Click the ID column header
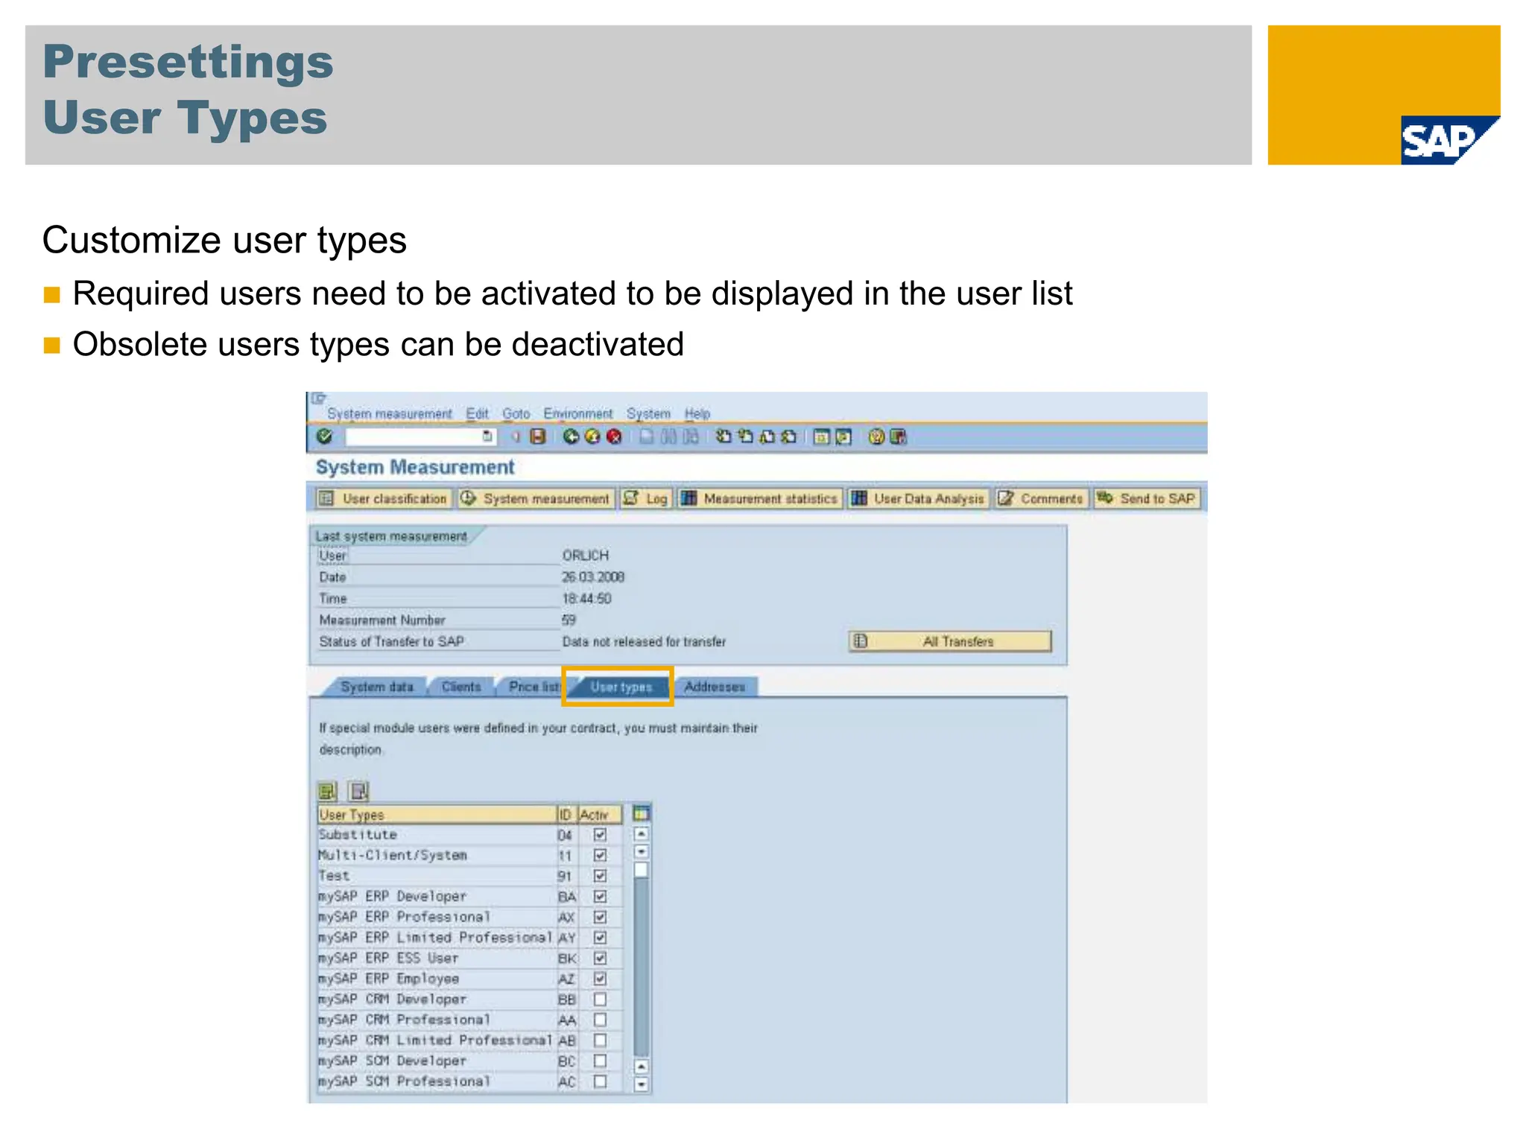 (566, 814)
